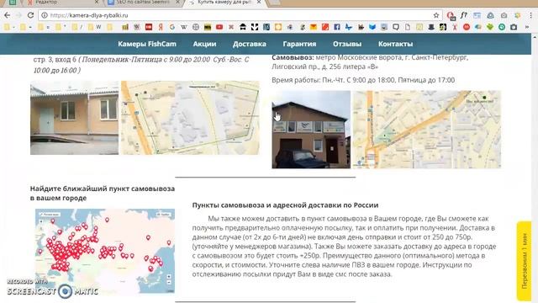Click the site info icon in address bar
Screen dimensions: 538x303
[x=45, y=15]
